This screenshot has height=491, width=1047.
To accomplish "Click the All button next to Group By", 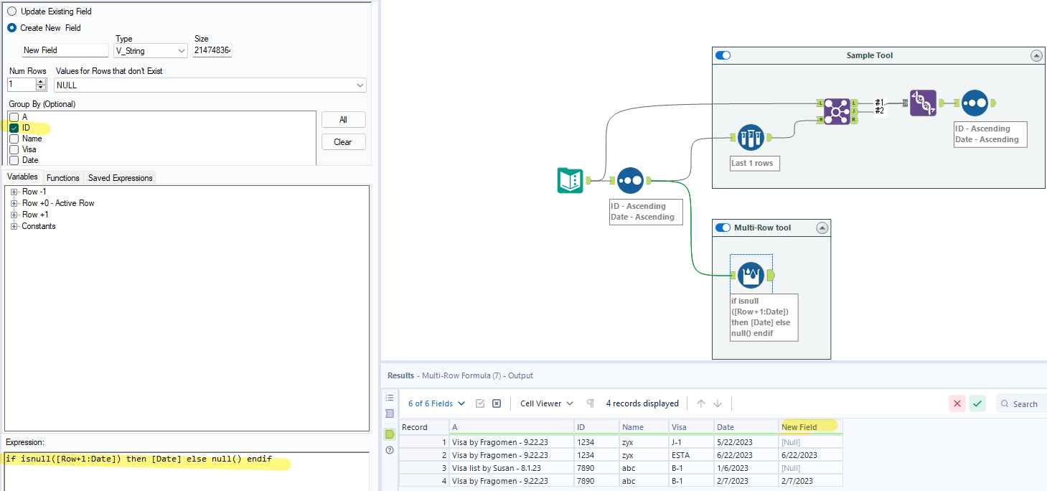I will click(x=343, y=118).
